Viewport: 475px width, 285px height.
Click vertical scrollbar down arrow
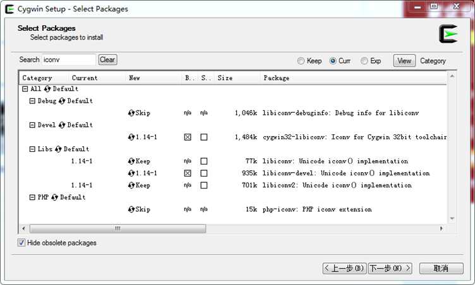(x=452, y=218)
